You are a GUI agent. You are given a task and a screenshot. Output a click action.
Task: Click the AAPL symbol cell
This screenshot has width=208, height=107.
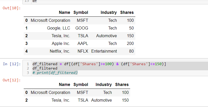pyautogui.click(x=83, y=43)
